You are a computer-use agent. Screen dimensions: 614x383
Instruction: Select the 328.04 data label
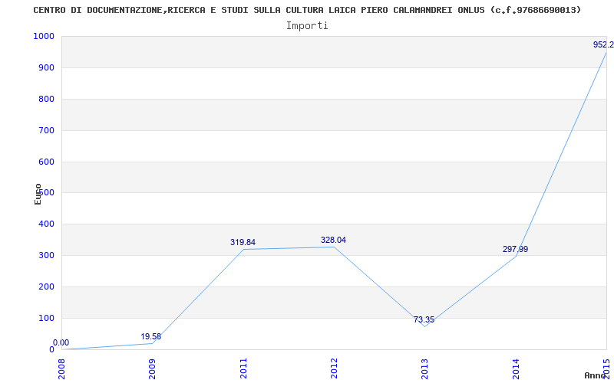click(x=333, y=240)
